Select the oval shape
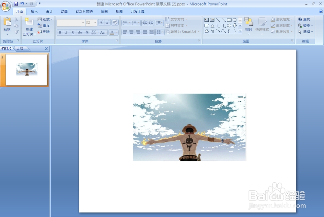The width and height of the screenshot is (324, 217). (235, 20)
